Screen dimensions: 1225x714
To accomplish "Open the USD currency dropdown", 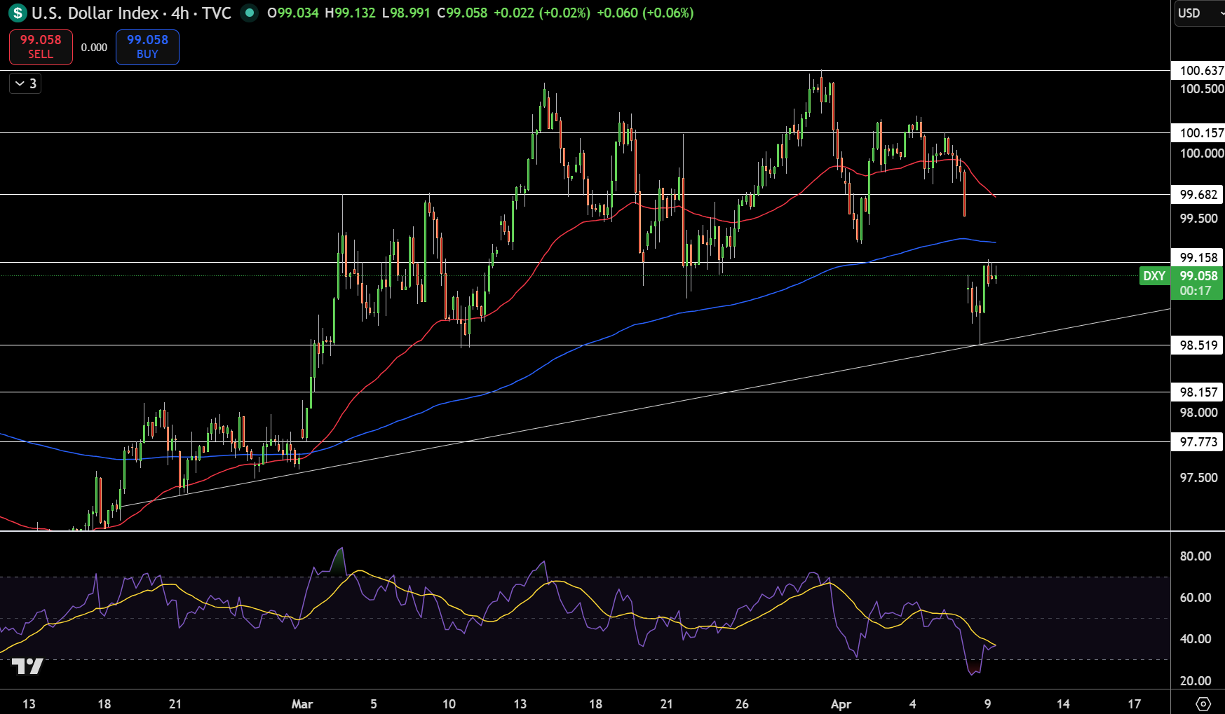I will [1200, 13].
